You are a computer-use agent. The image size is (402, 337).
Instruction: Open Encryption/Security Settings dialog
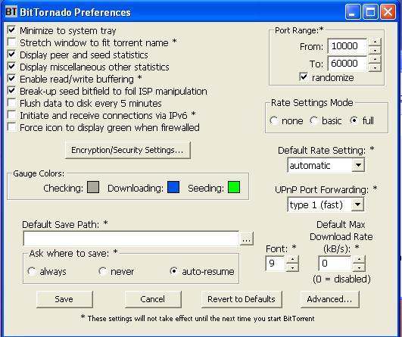tap(128, 150)
